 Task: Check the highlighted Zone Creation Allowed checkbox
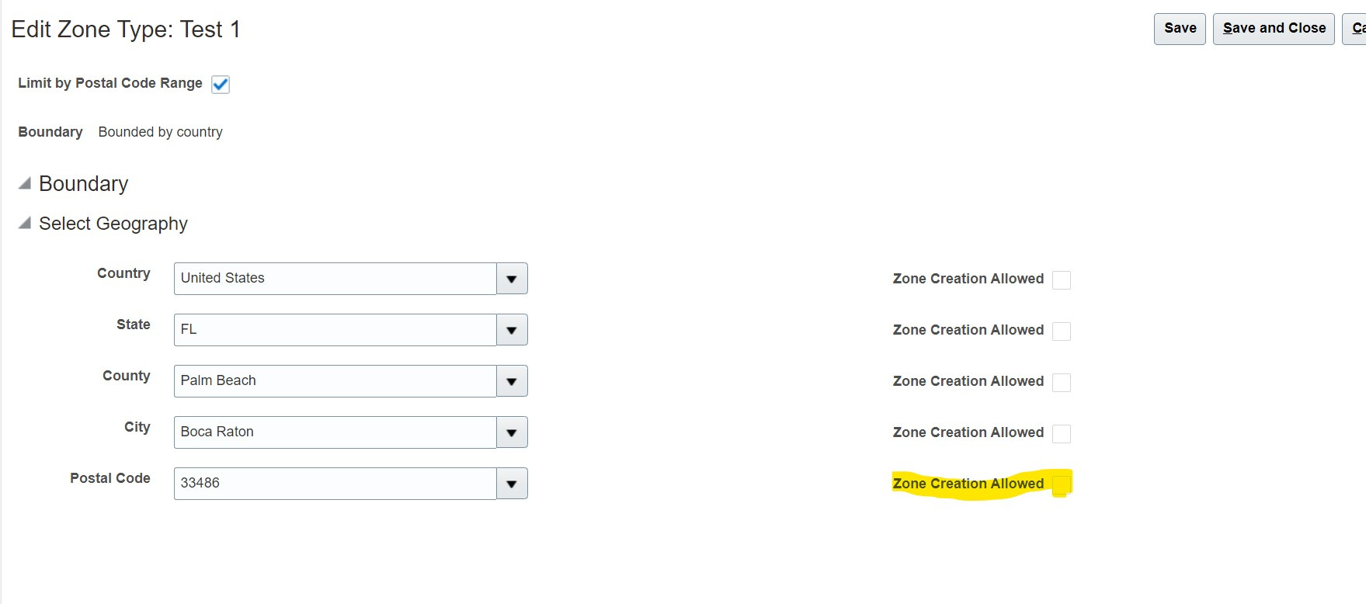[1062, 484]
